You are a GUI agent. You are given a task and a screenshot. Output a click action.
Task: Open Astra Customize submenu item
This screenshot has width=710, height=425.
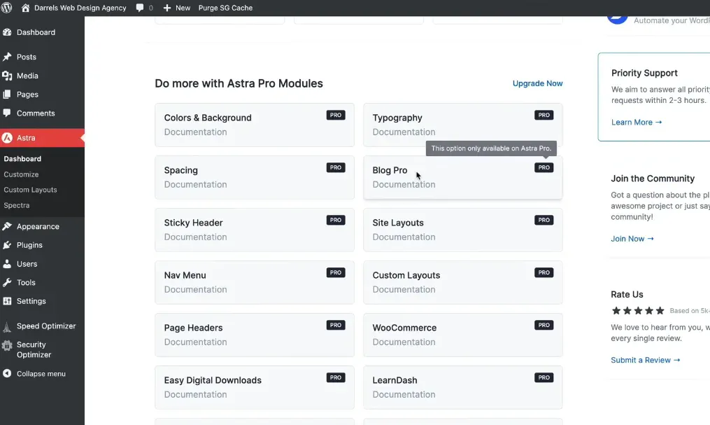(x=21, y=174)
